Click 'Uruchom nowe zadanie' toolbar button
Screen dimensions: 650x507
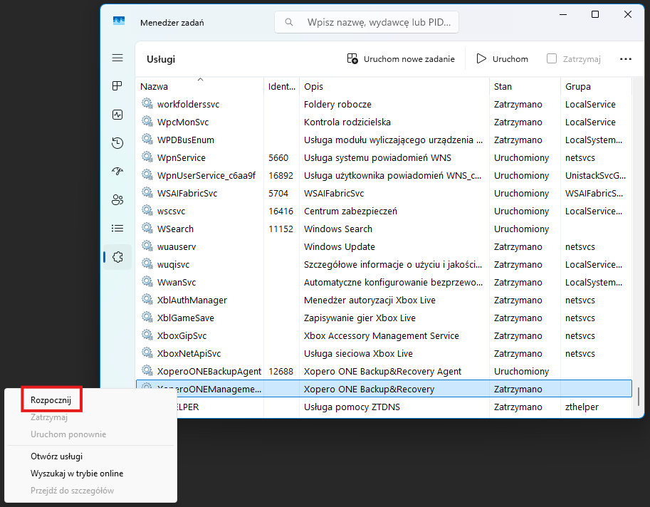point(401,59)
